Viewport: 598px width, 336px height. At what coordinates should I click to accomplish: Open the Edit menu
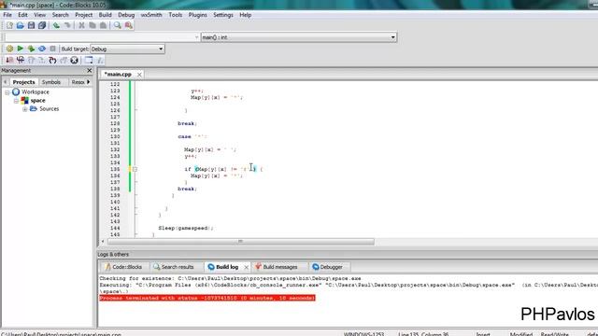[x=22, y=15]
